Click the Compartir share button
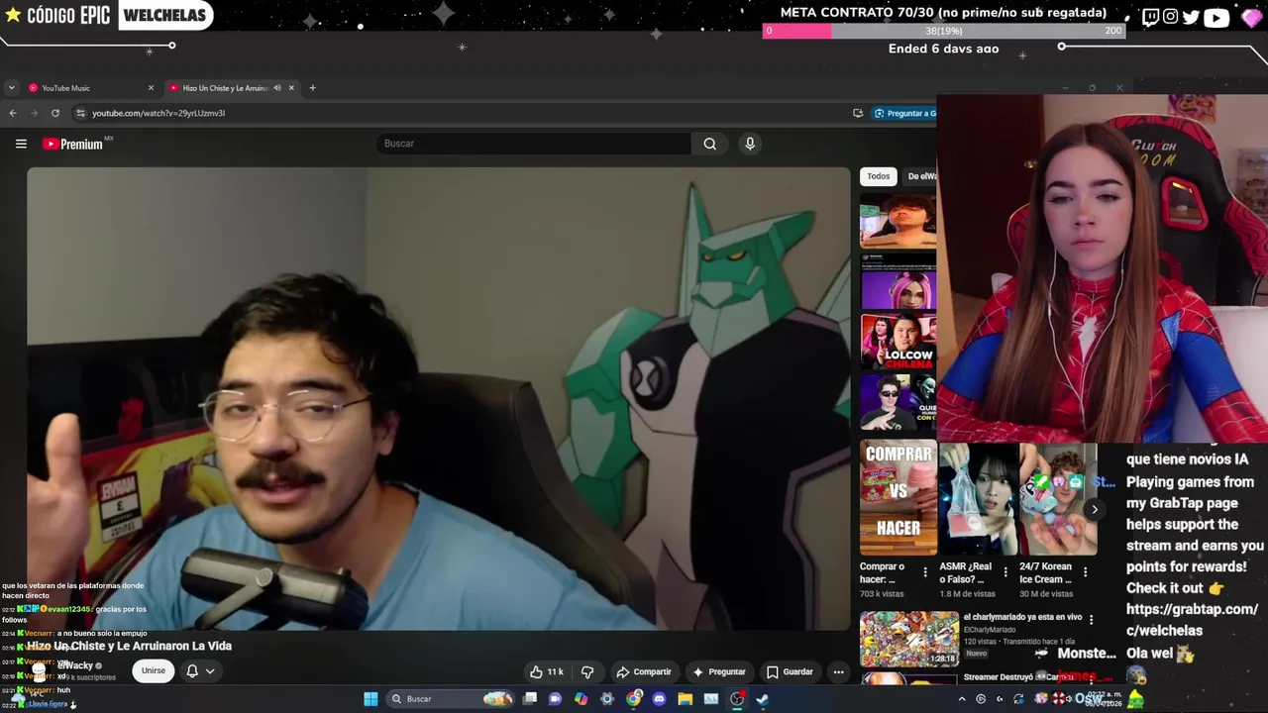The height and width of the screenshot is (713, 1268). 644,671
